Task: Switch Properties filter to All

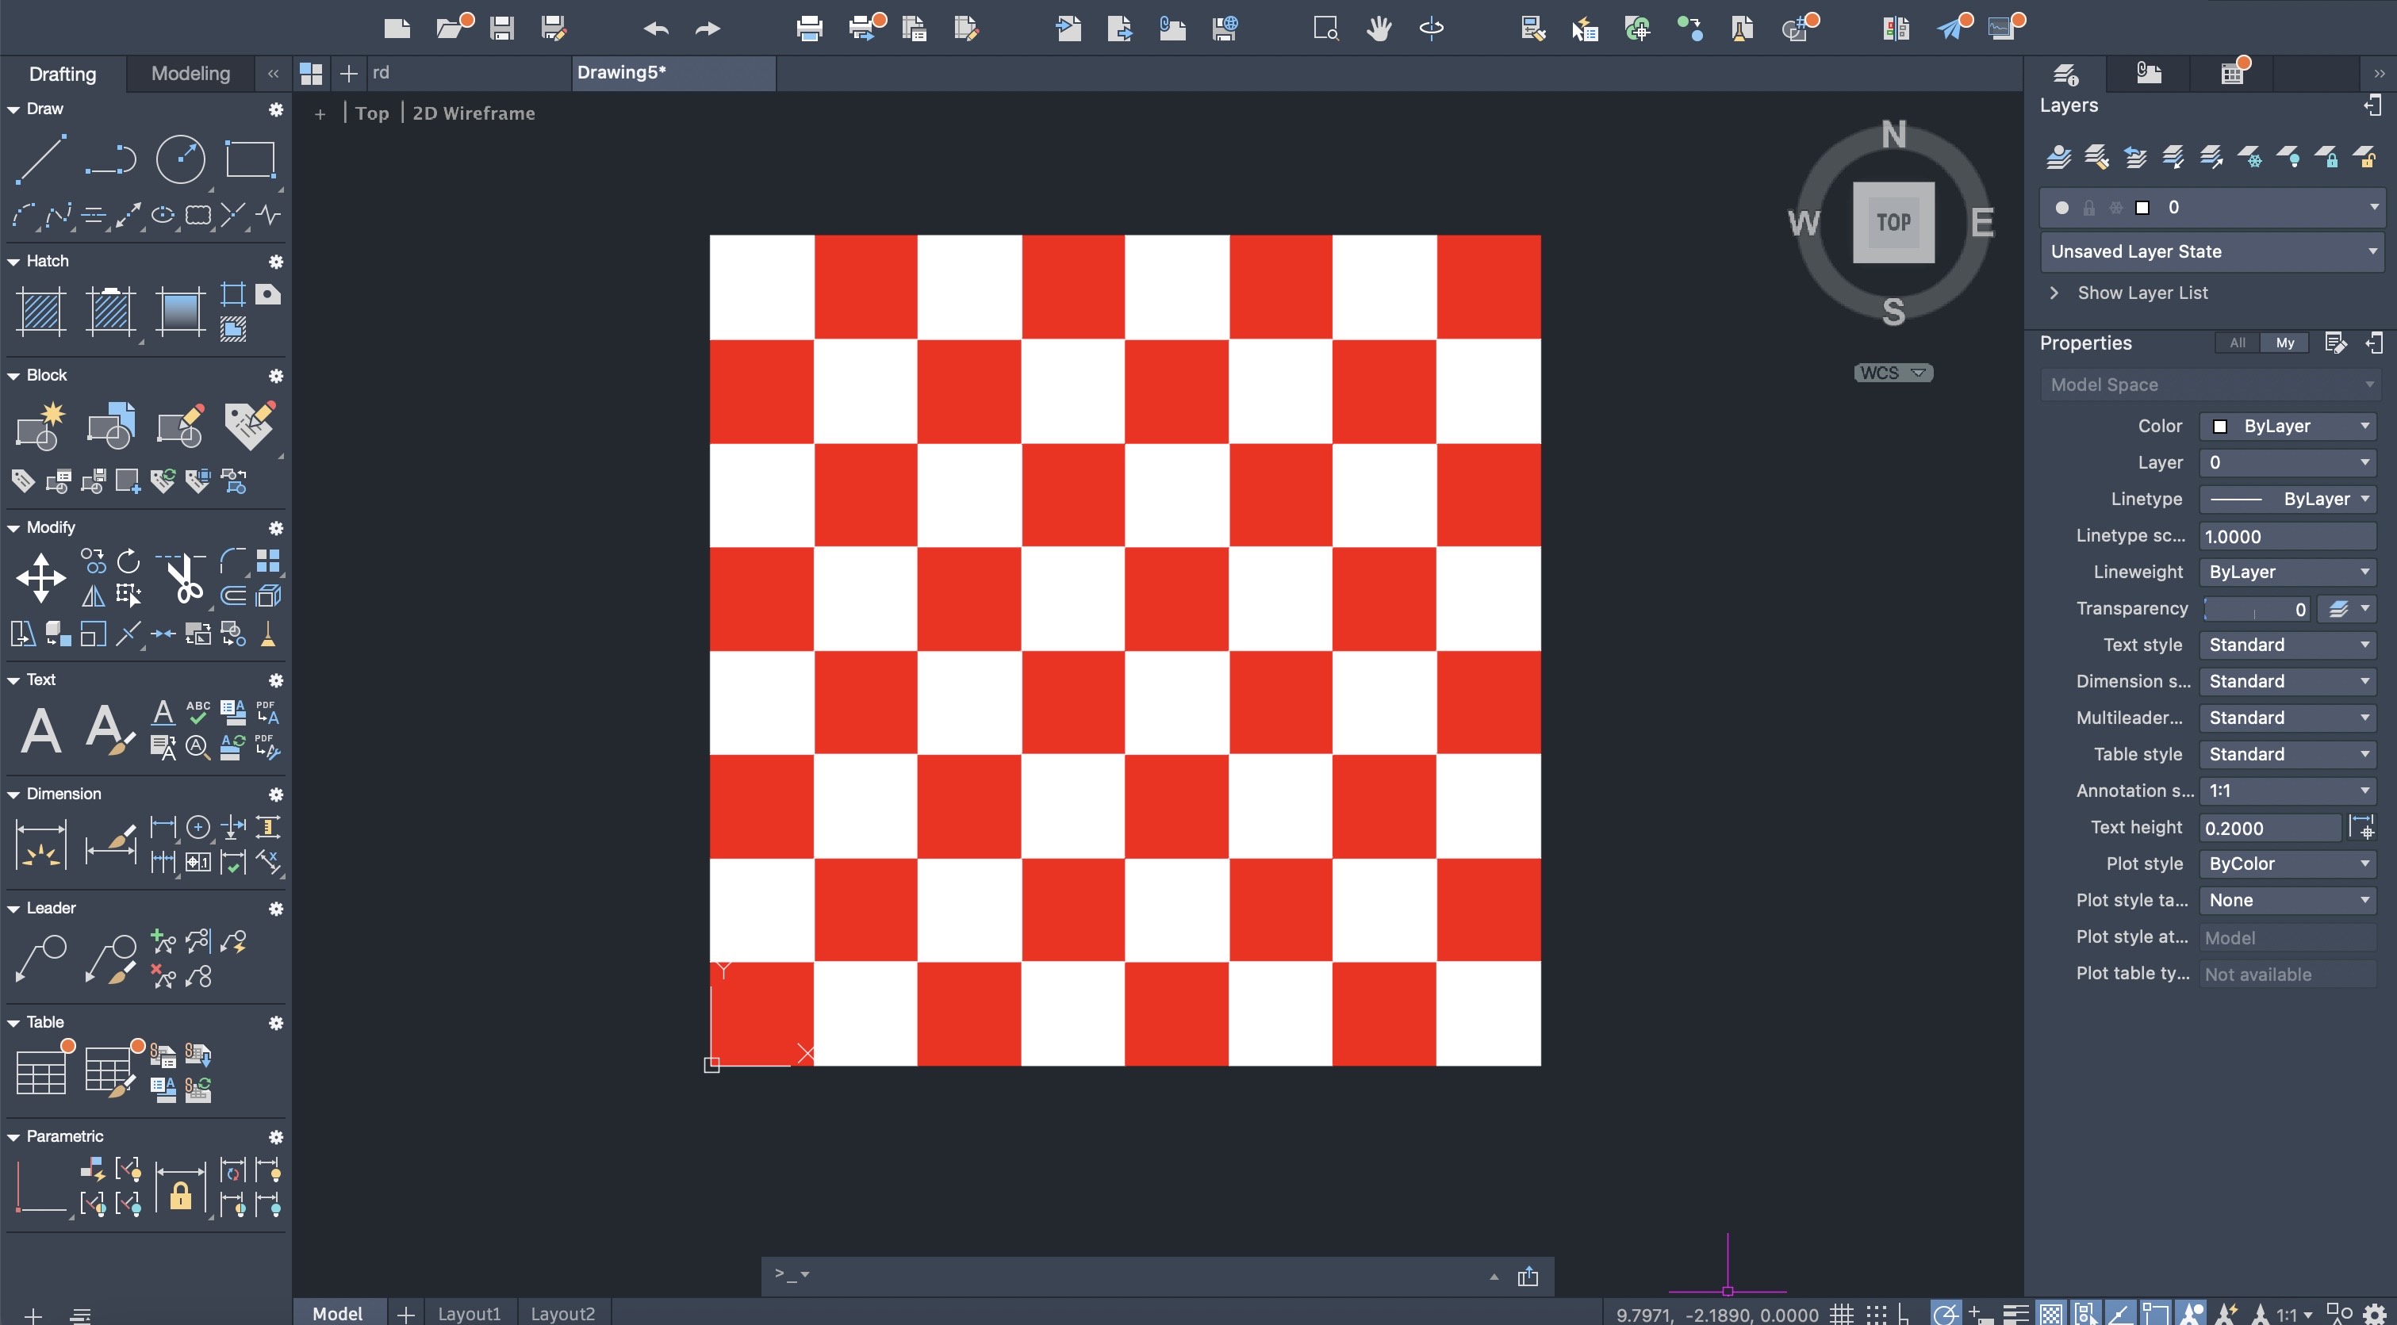Action: (2237, 343)
